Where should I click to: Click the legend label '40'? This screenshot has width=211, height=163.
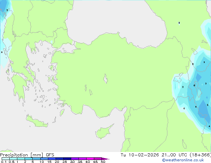tap(88, 162)
